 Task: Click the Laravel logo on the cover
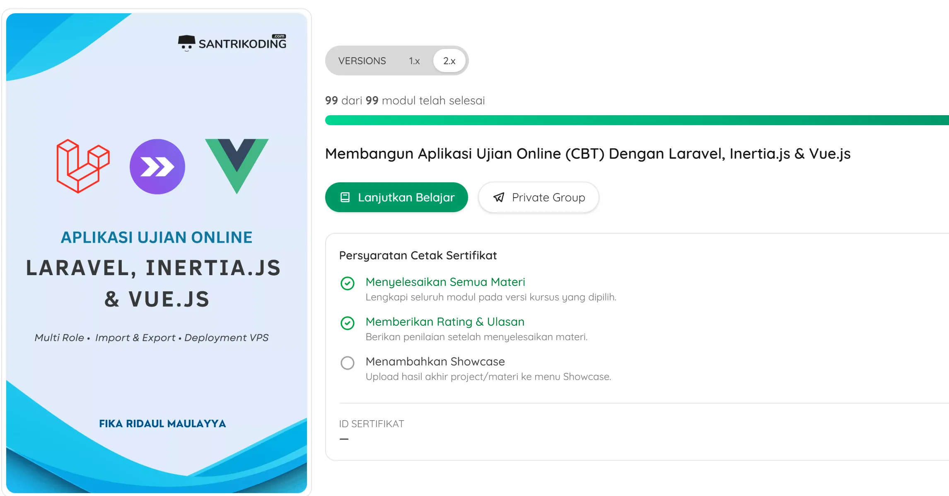click(83, 166)
